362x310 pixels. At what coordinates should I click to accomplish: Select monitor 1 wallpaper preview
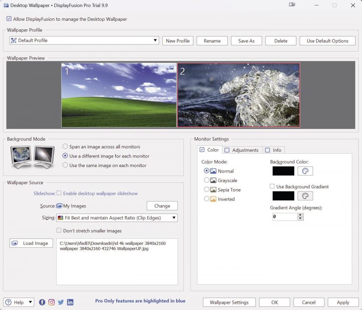119,95
